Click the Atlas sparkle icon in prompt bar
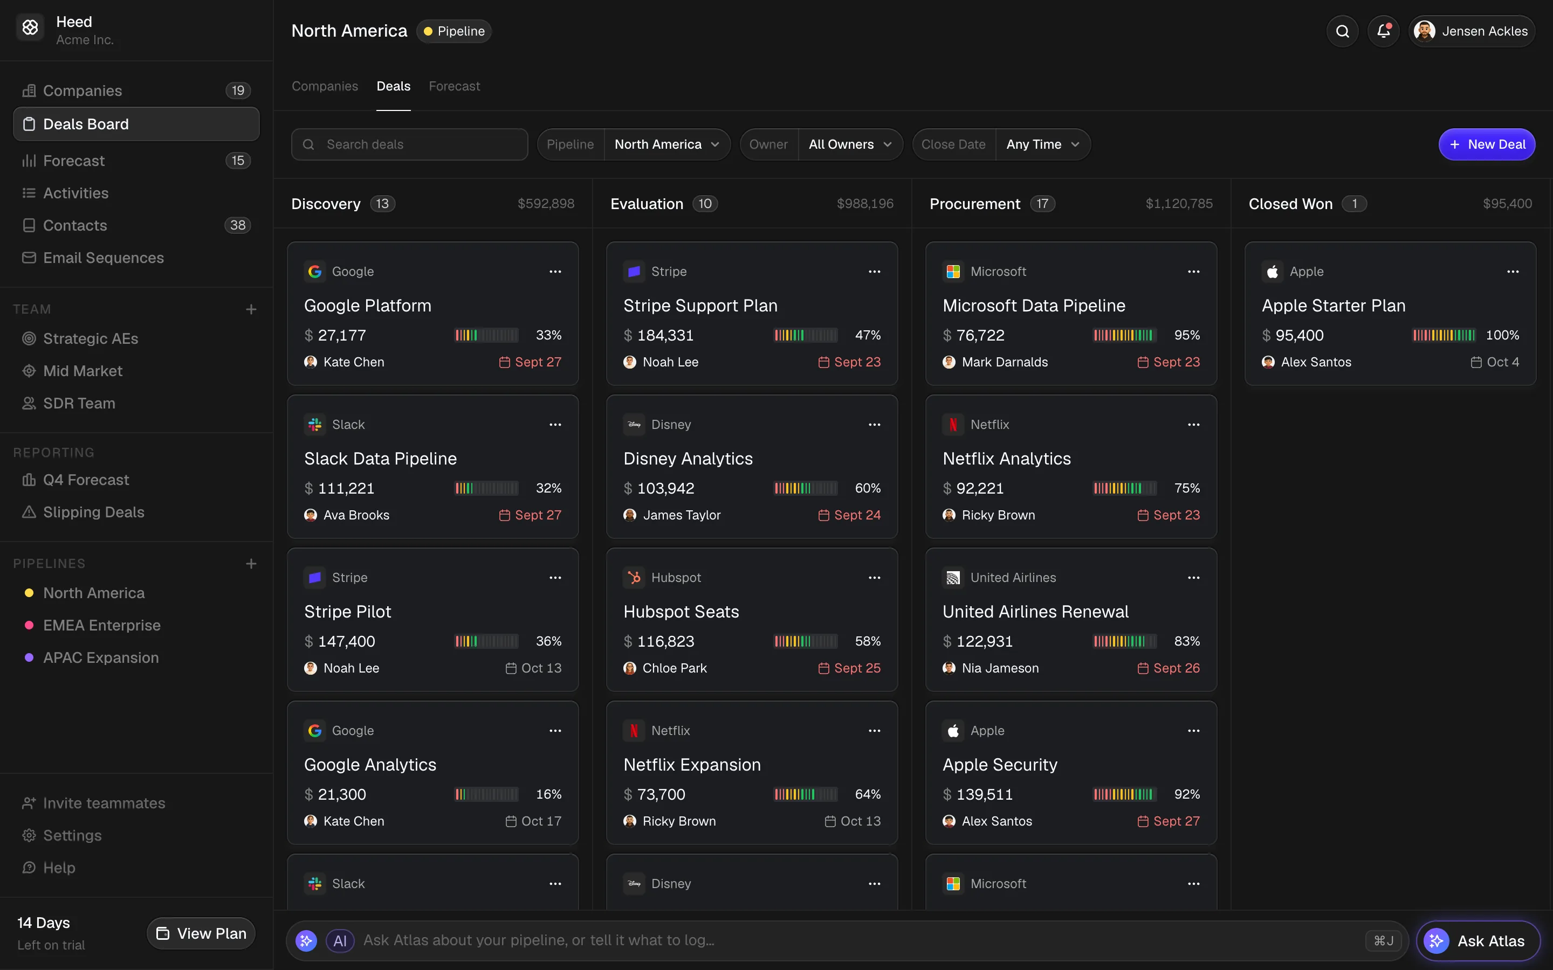Screen dimensions: 1553x970 [x=306, y=940]
